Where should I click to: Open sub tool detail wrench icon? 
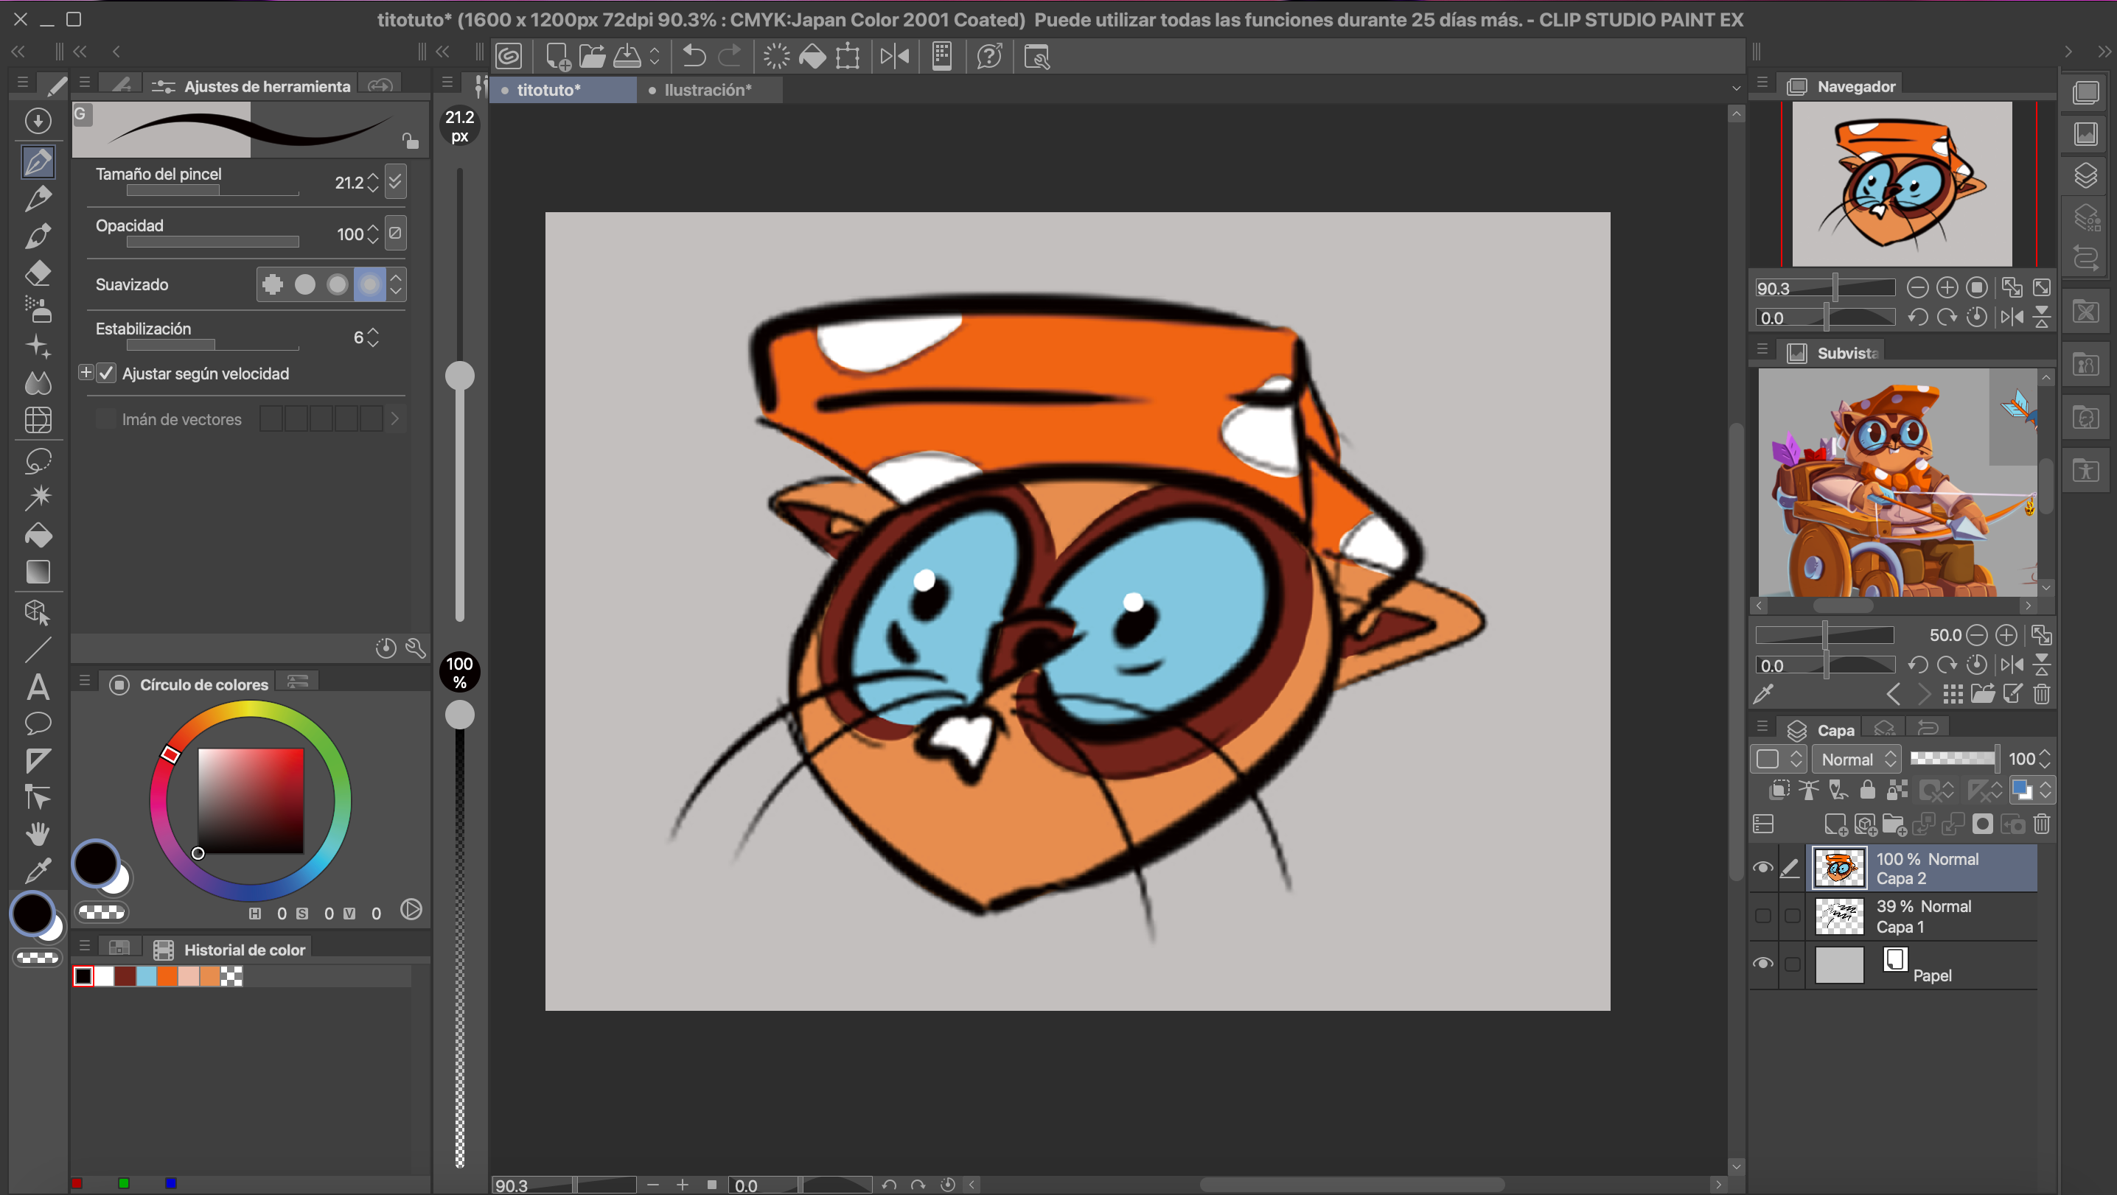(416, 648)
